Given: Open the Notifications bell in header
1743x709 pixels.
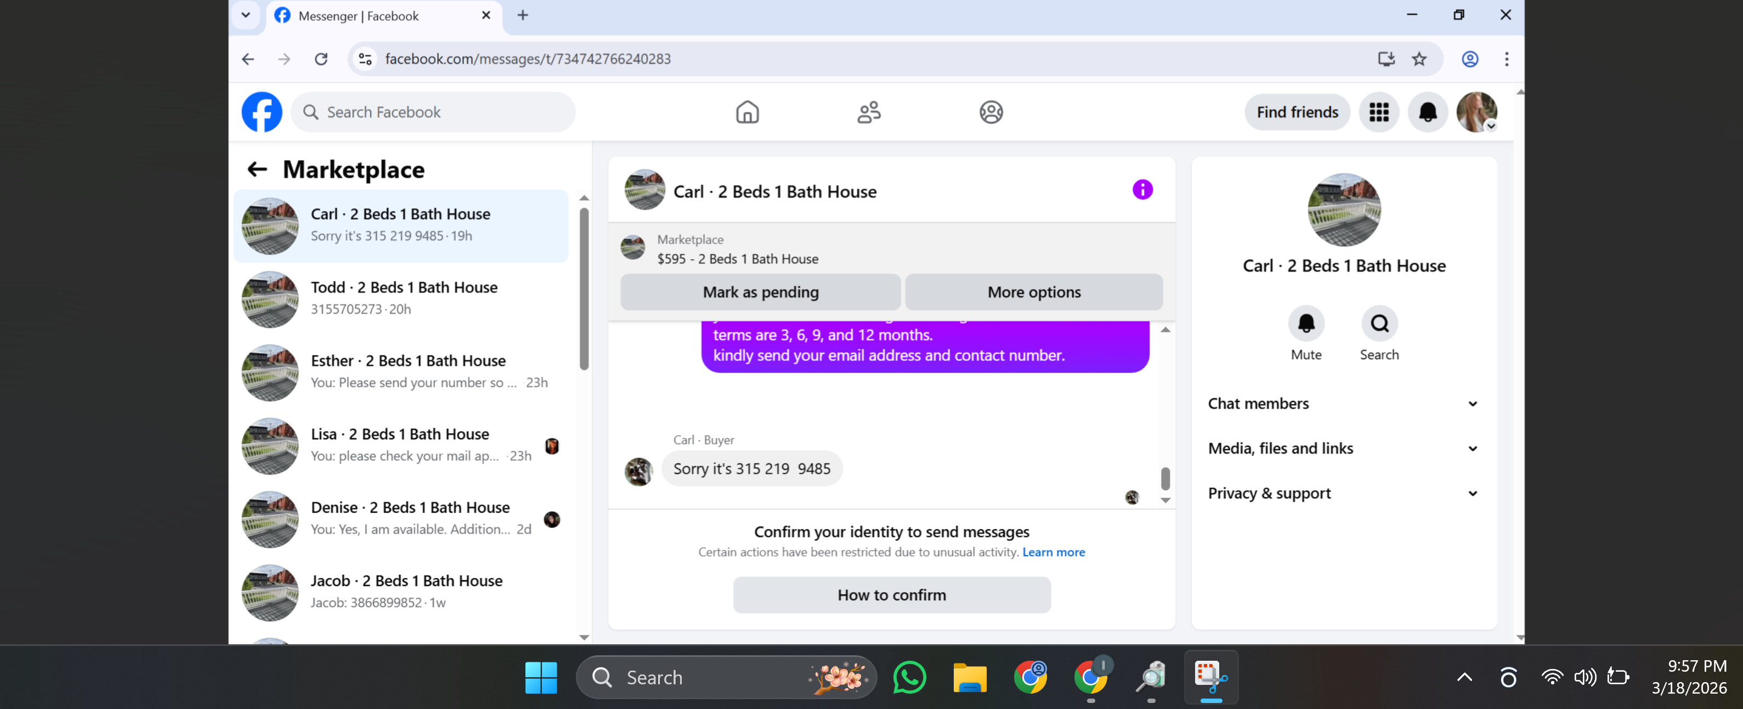Looking at the screenshot, I should click(x=1427, y=112).
